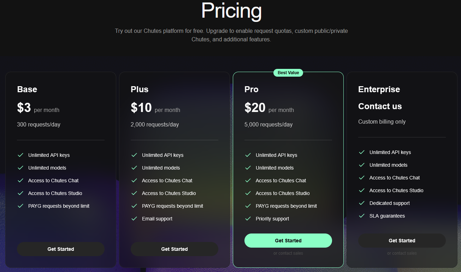Click checkmark by Plus Access to Chutes Studio
Viewport: 461px width, 272px height.
coord(134,193)
